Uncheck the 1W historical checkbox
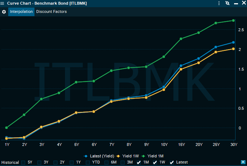 click(x=155, y=162)
